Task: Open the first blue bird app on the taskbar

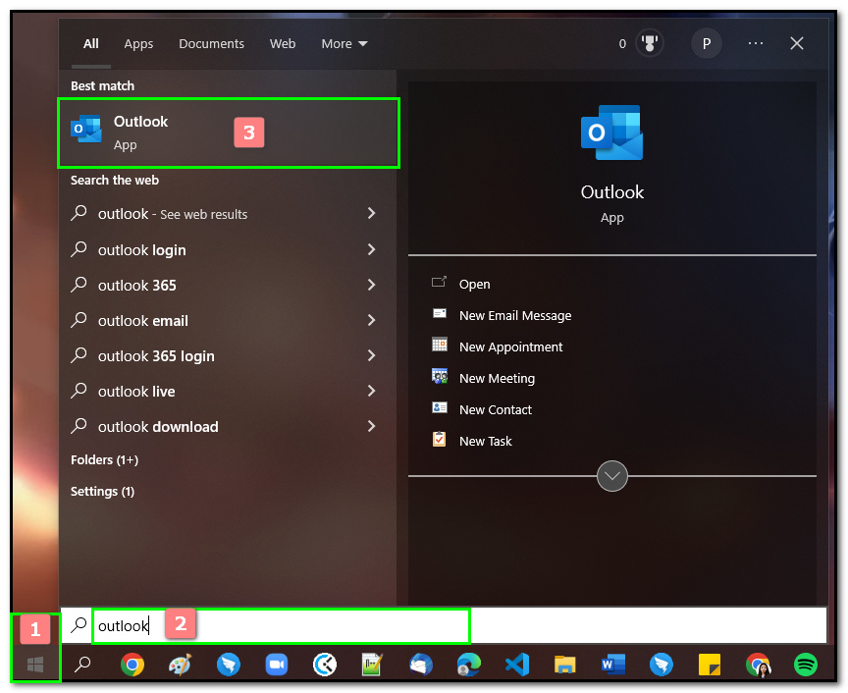Action: pos(229,665)
